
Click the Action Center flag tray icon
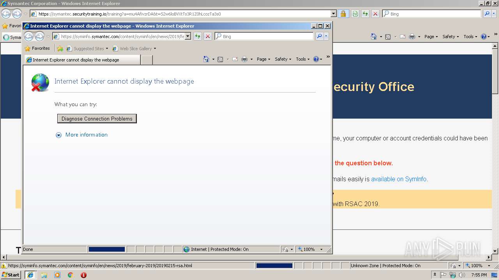pyautogui.click(x=444, y=275)
